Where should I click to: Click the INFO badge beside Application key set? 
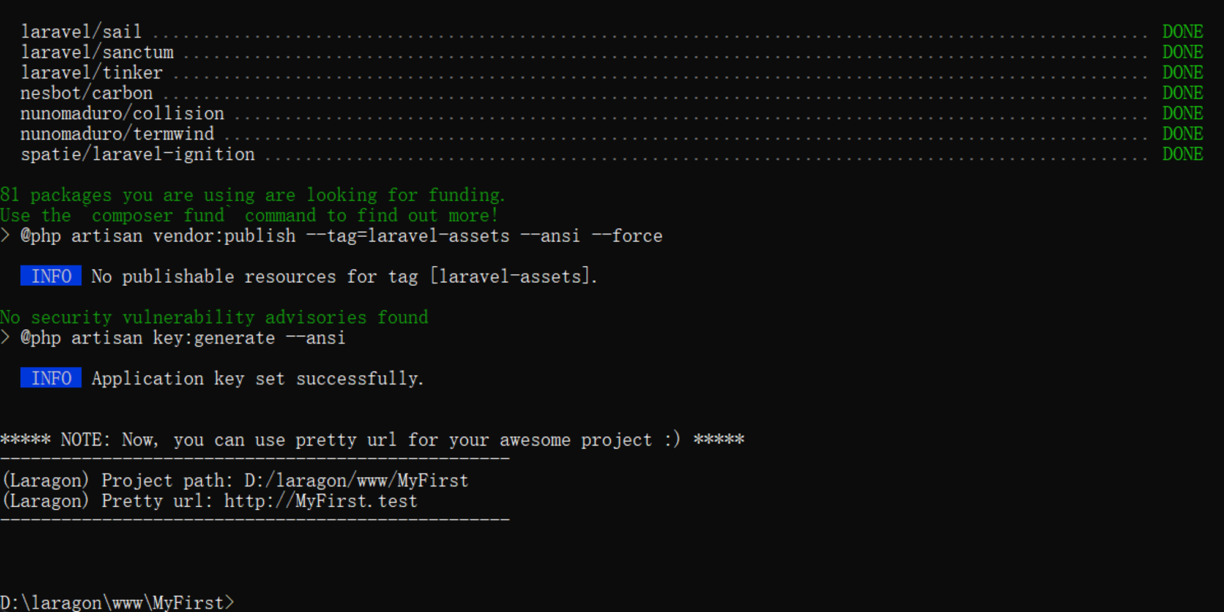tap(51, 378)
